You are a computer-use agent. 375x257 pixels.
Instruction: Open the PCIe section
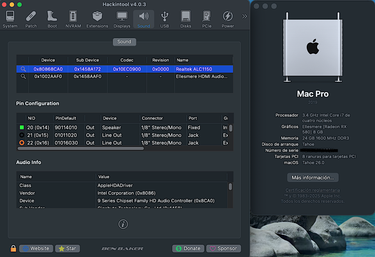(x=207, y=19)
